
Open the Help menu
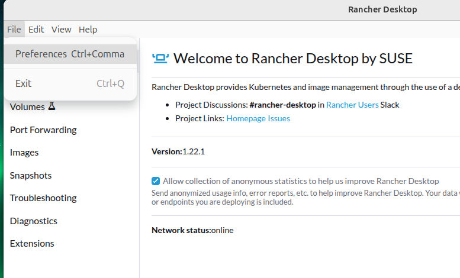(88, 30)
